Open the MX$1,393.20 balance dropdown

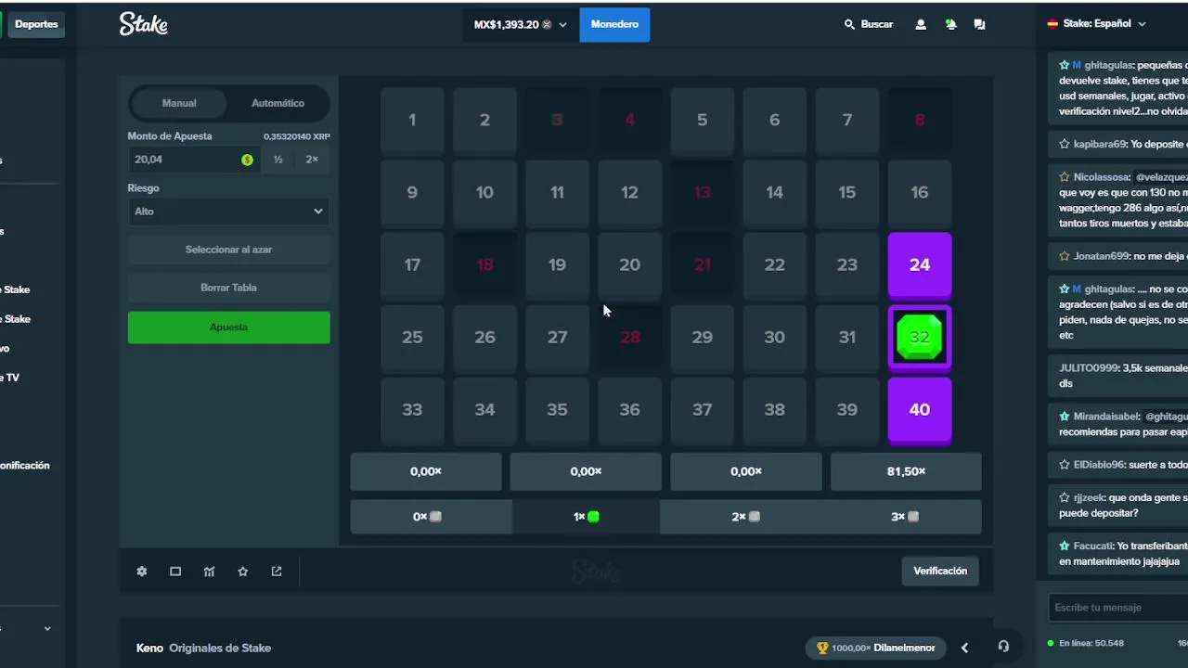click(x=520, y=25)
